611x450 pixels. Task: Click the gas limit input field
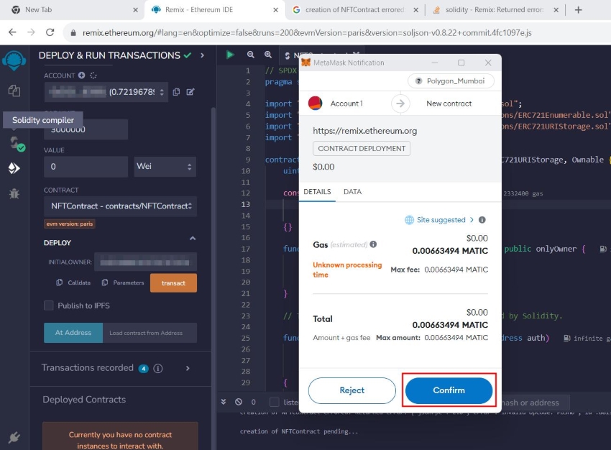click(x=86, y=129)
